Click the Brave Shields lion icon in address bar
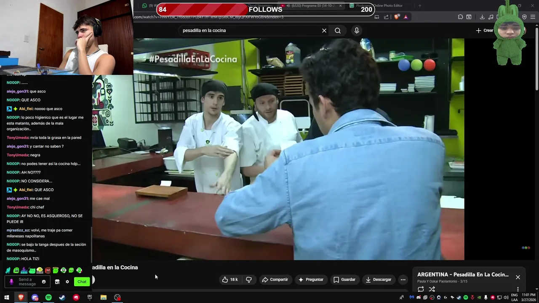This screenshot has height=303, width=539. 397,17
